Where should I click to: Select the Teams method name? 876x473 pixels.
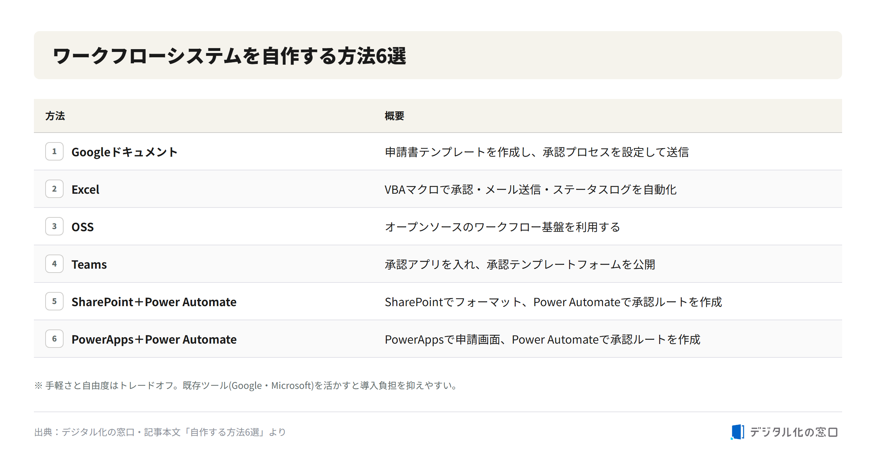[x=89, y=264]
